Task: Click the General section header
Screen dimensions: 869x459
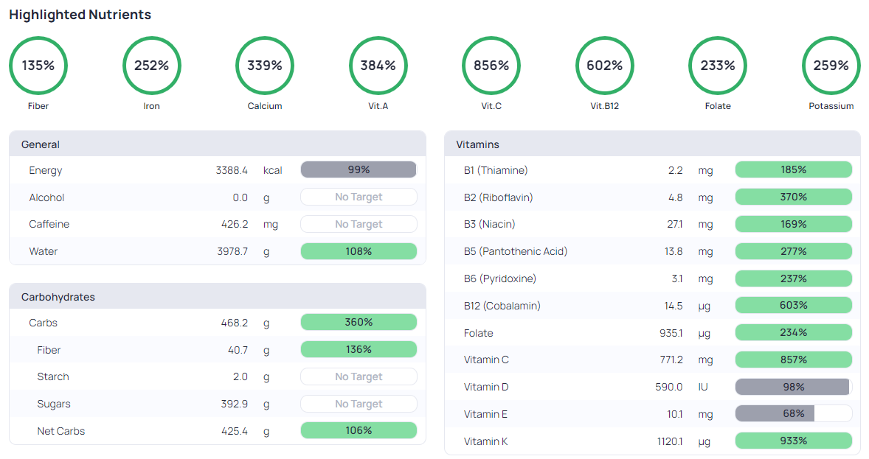Action: pyautogui.click(x=41, y=144)
